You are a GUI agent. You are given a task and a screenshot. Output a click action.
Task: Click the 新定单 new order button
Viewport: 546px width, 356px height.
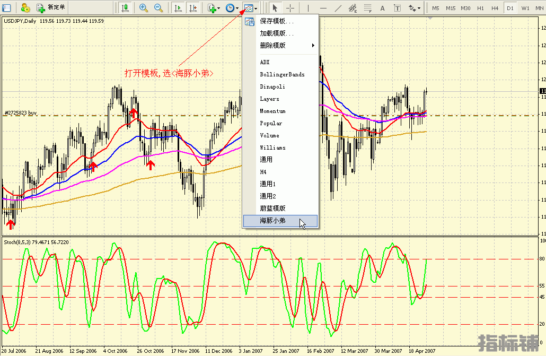(x=51, y=8)
